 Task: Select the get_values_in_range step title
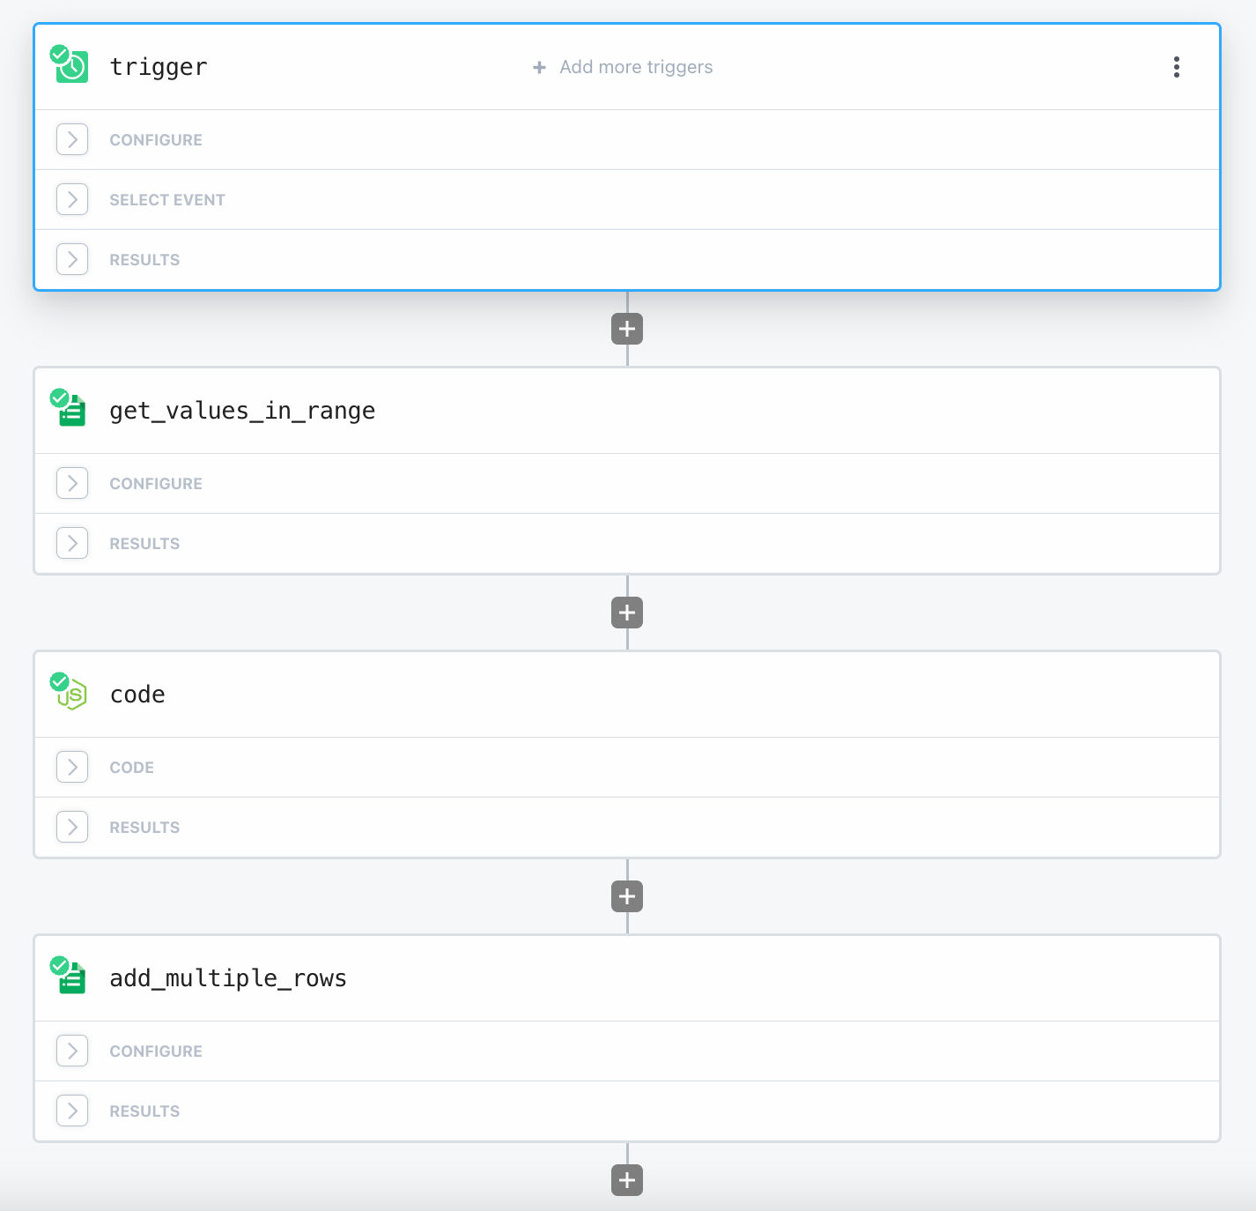click(242, 412)
